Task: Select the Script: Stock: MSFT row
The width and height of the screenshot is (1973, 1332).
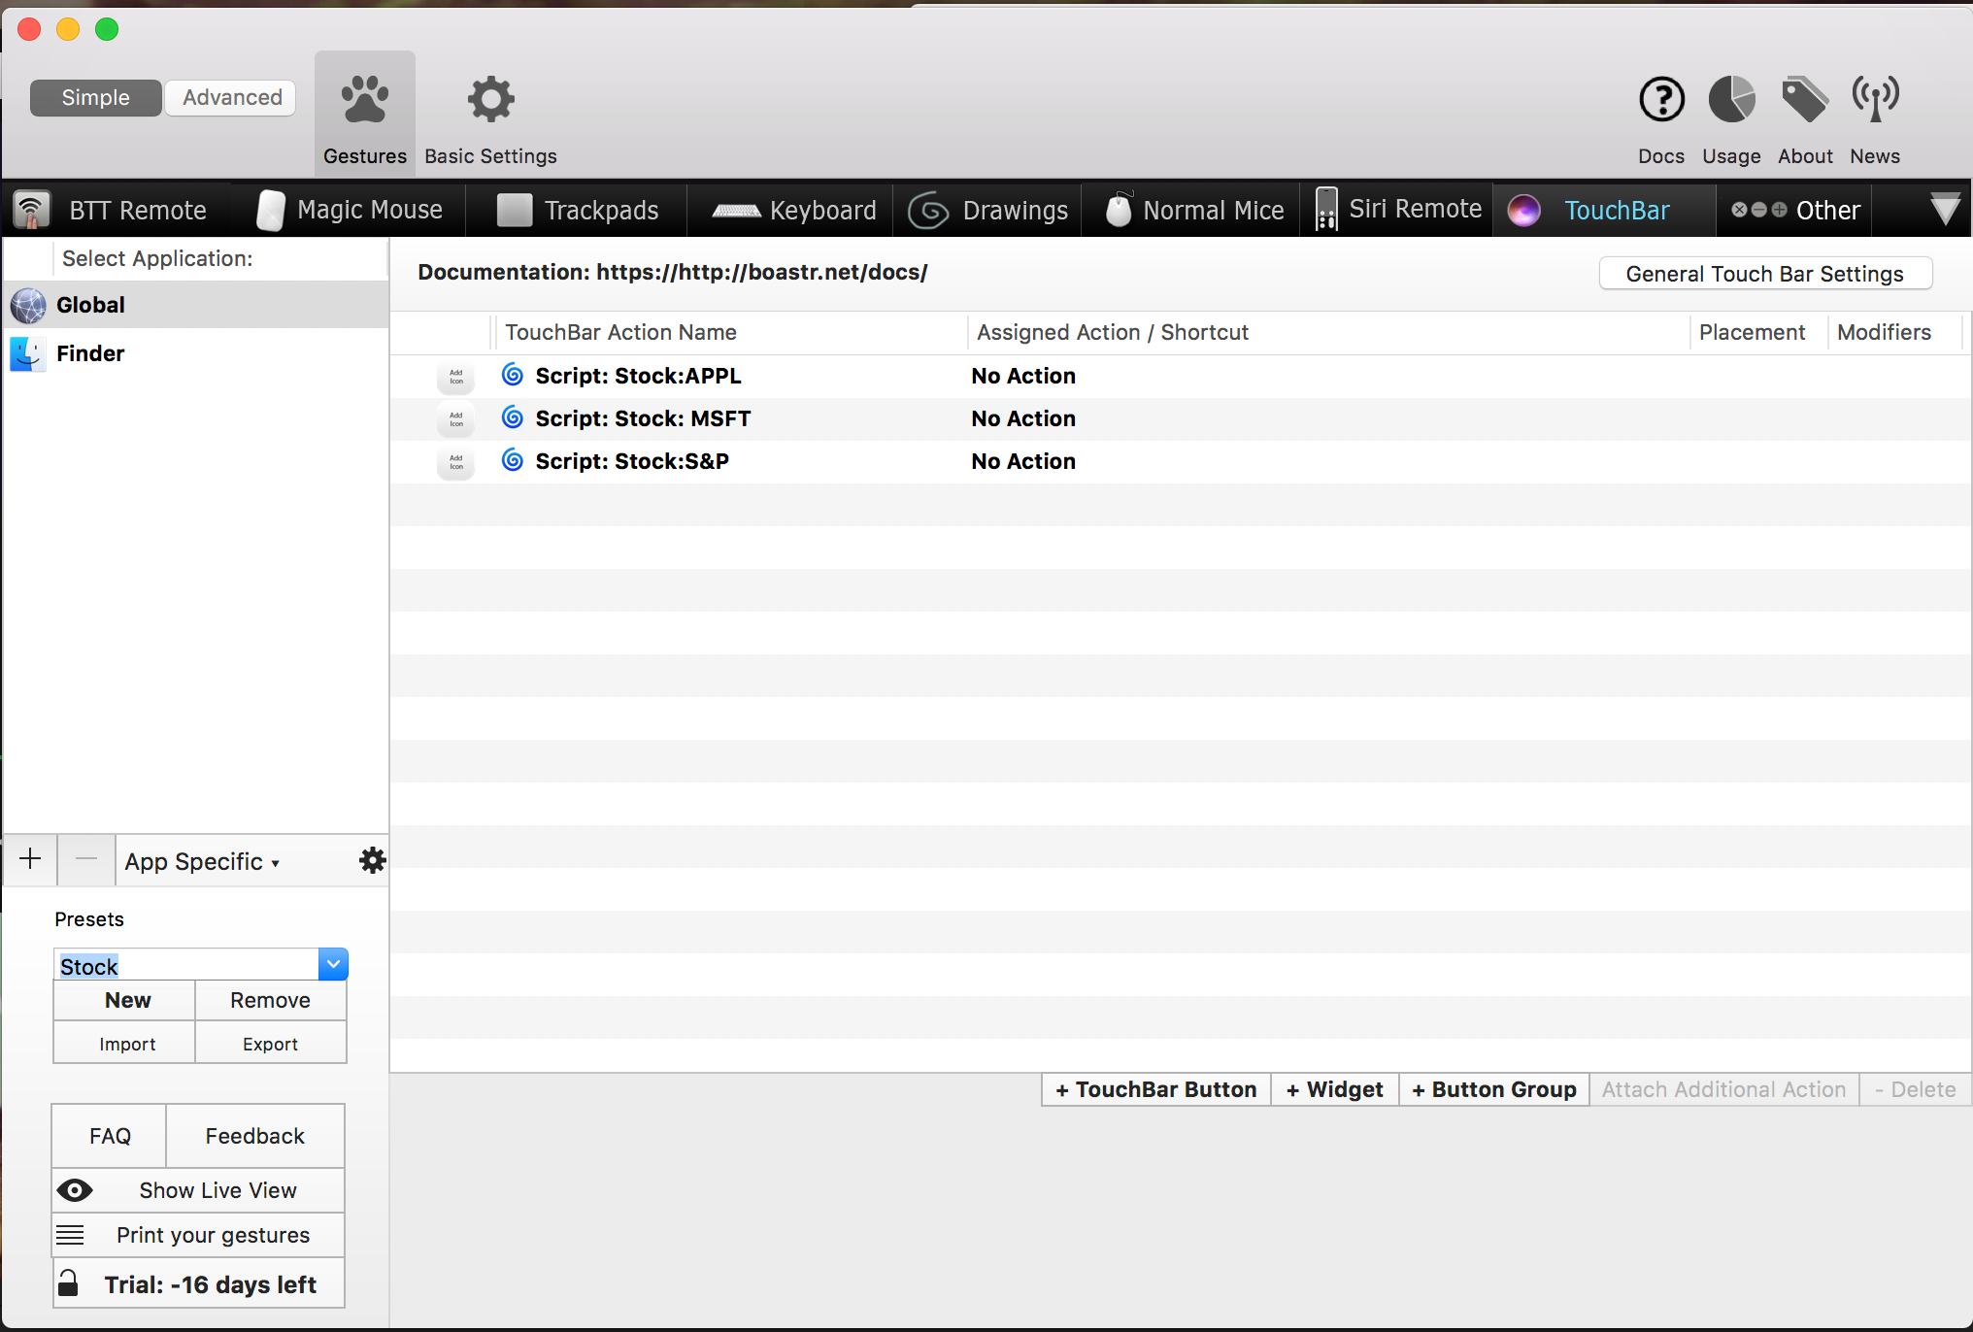Action: point(1181,418)
